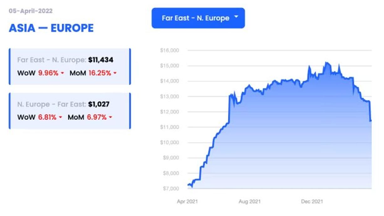Click the $16,000 y-axis label
Viewport: 384px width, 216px height.
pos(169,50)
